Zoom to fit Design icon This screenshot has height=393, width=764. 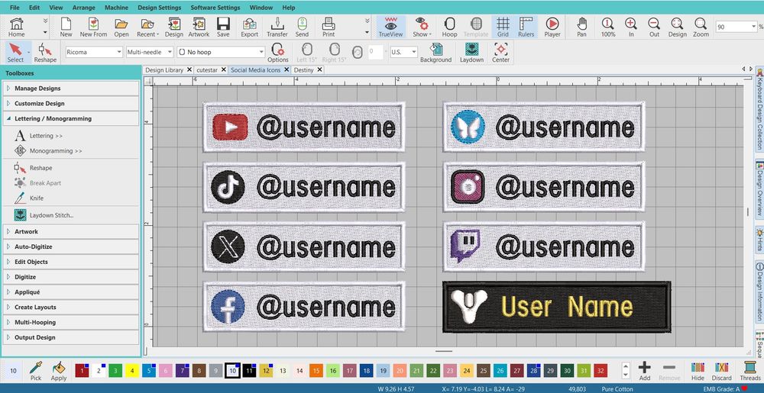click(x=677, y=27)
